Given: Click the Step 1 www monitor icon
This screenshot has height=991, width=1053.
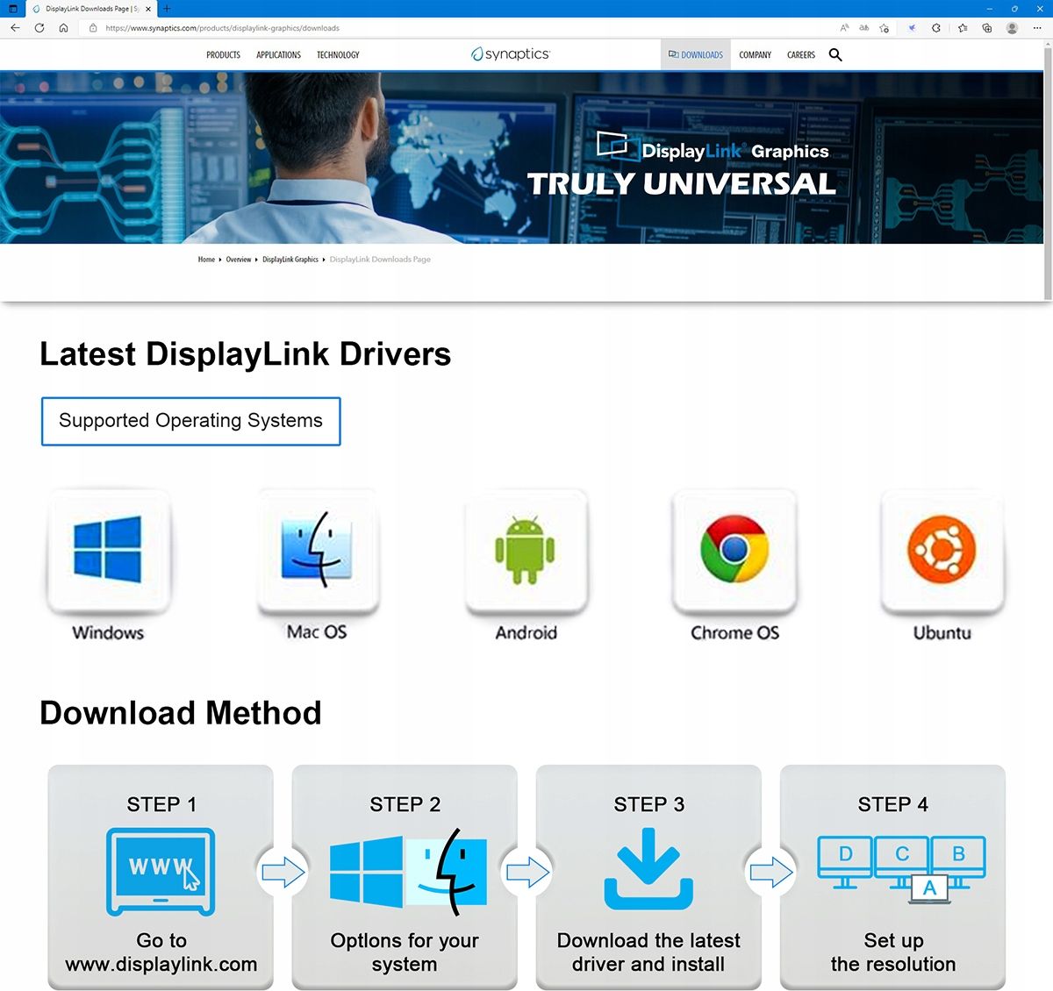Looking at the screenshot, I should point(161,872).
